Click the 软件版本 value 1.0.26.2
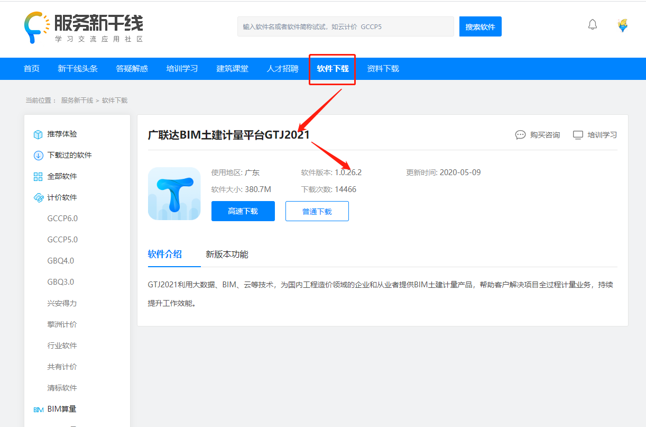This screenshot has width=646, height=427. 348,172
